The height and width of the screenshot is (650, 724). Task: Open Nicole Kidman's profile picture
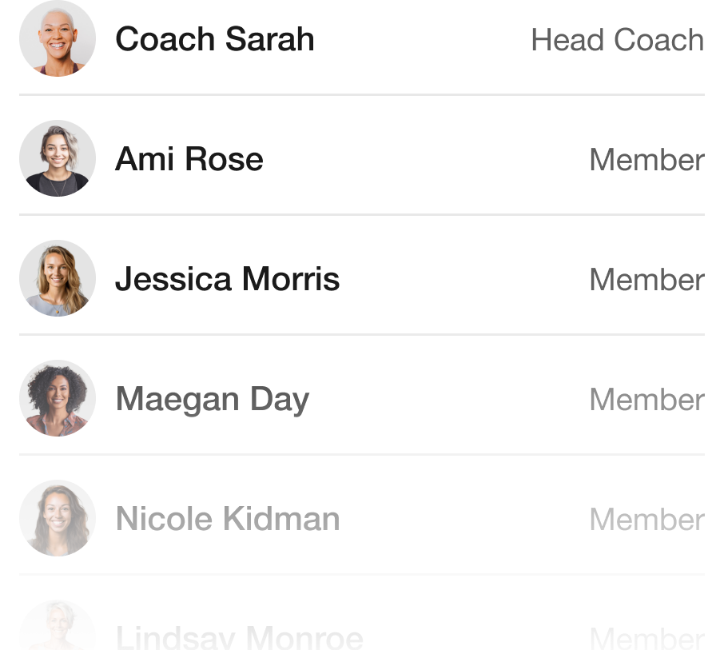[x=58, y=518]
